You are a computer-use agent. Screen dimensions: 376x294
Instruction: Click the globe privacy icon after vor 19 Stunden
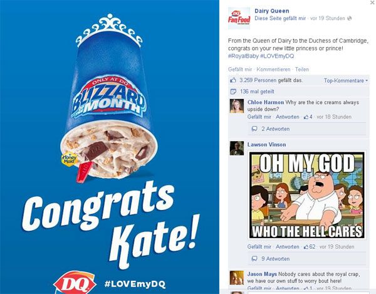(350, 18)
